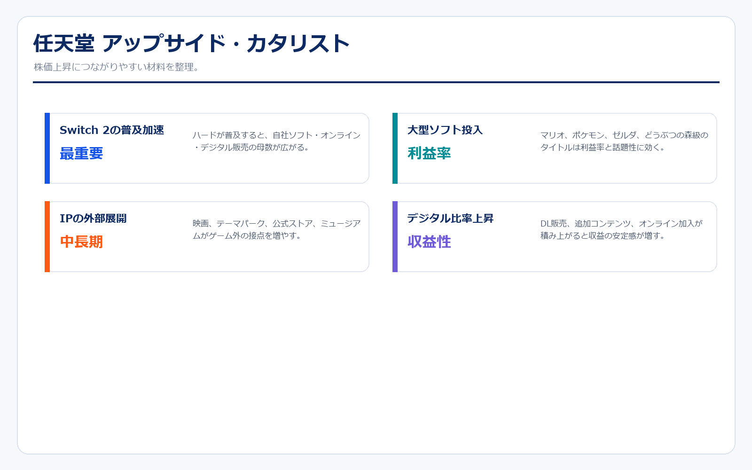This screenshot has width=752, height=470.
Task: Click the purple 収益性 label
Action: click(x=429, y=242)
